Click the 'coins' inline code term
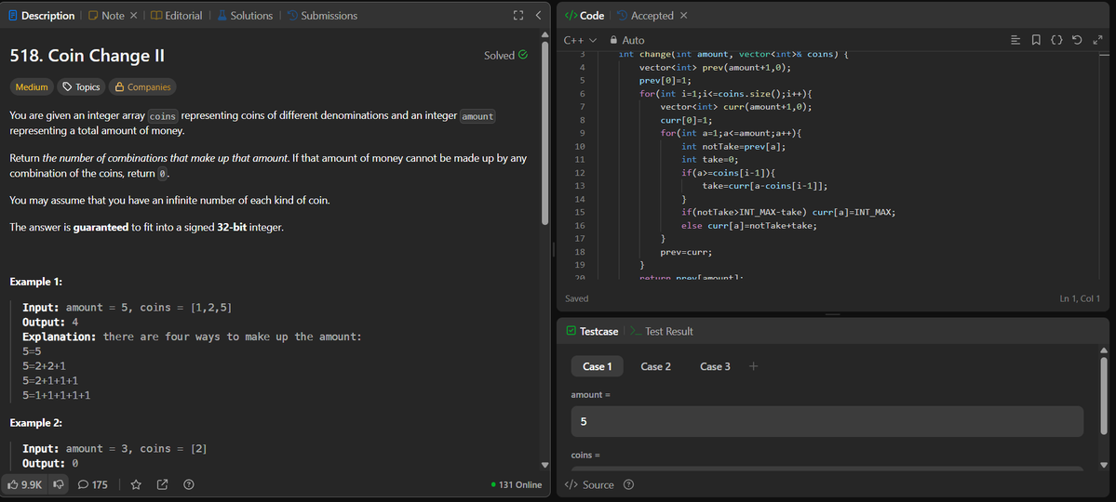The height and width of the screenshot is (502, 1116). coord(163,116)
